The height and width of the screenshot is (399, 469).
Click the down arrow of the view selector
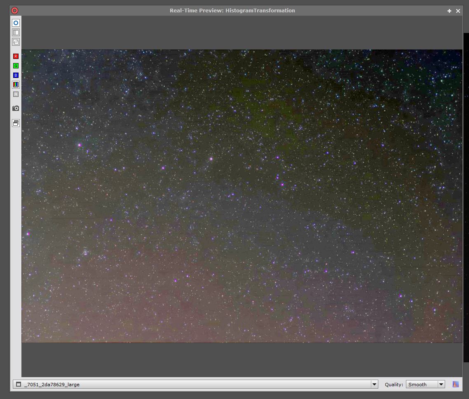374,385
